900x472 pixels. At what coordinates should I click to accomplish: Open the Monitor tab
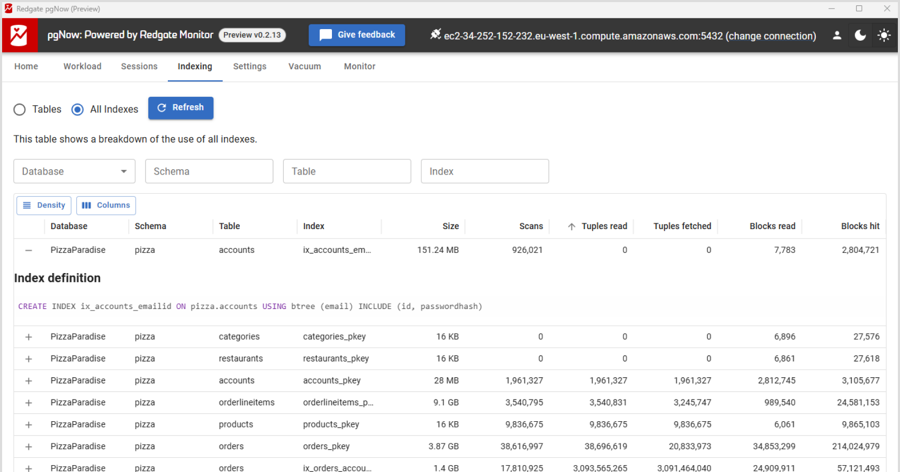359,66
